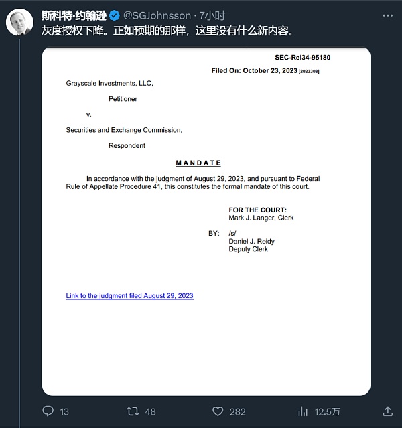Screen dimensions: 402x428
Task: Click the reply comment bubble icon
Action: click(x=48, y=411)
